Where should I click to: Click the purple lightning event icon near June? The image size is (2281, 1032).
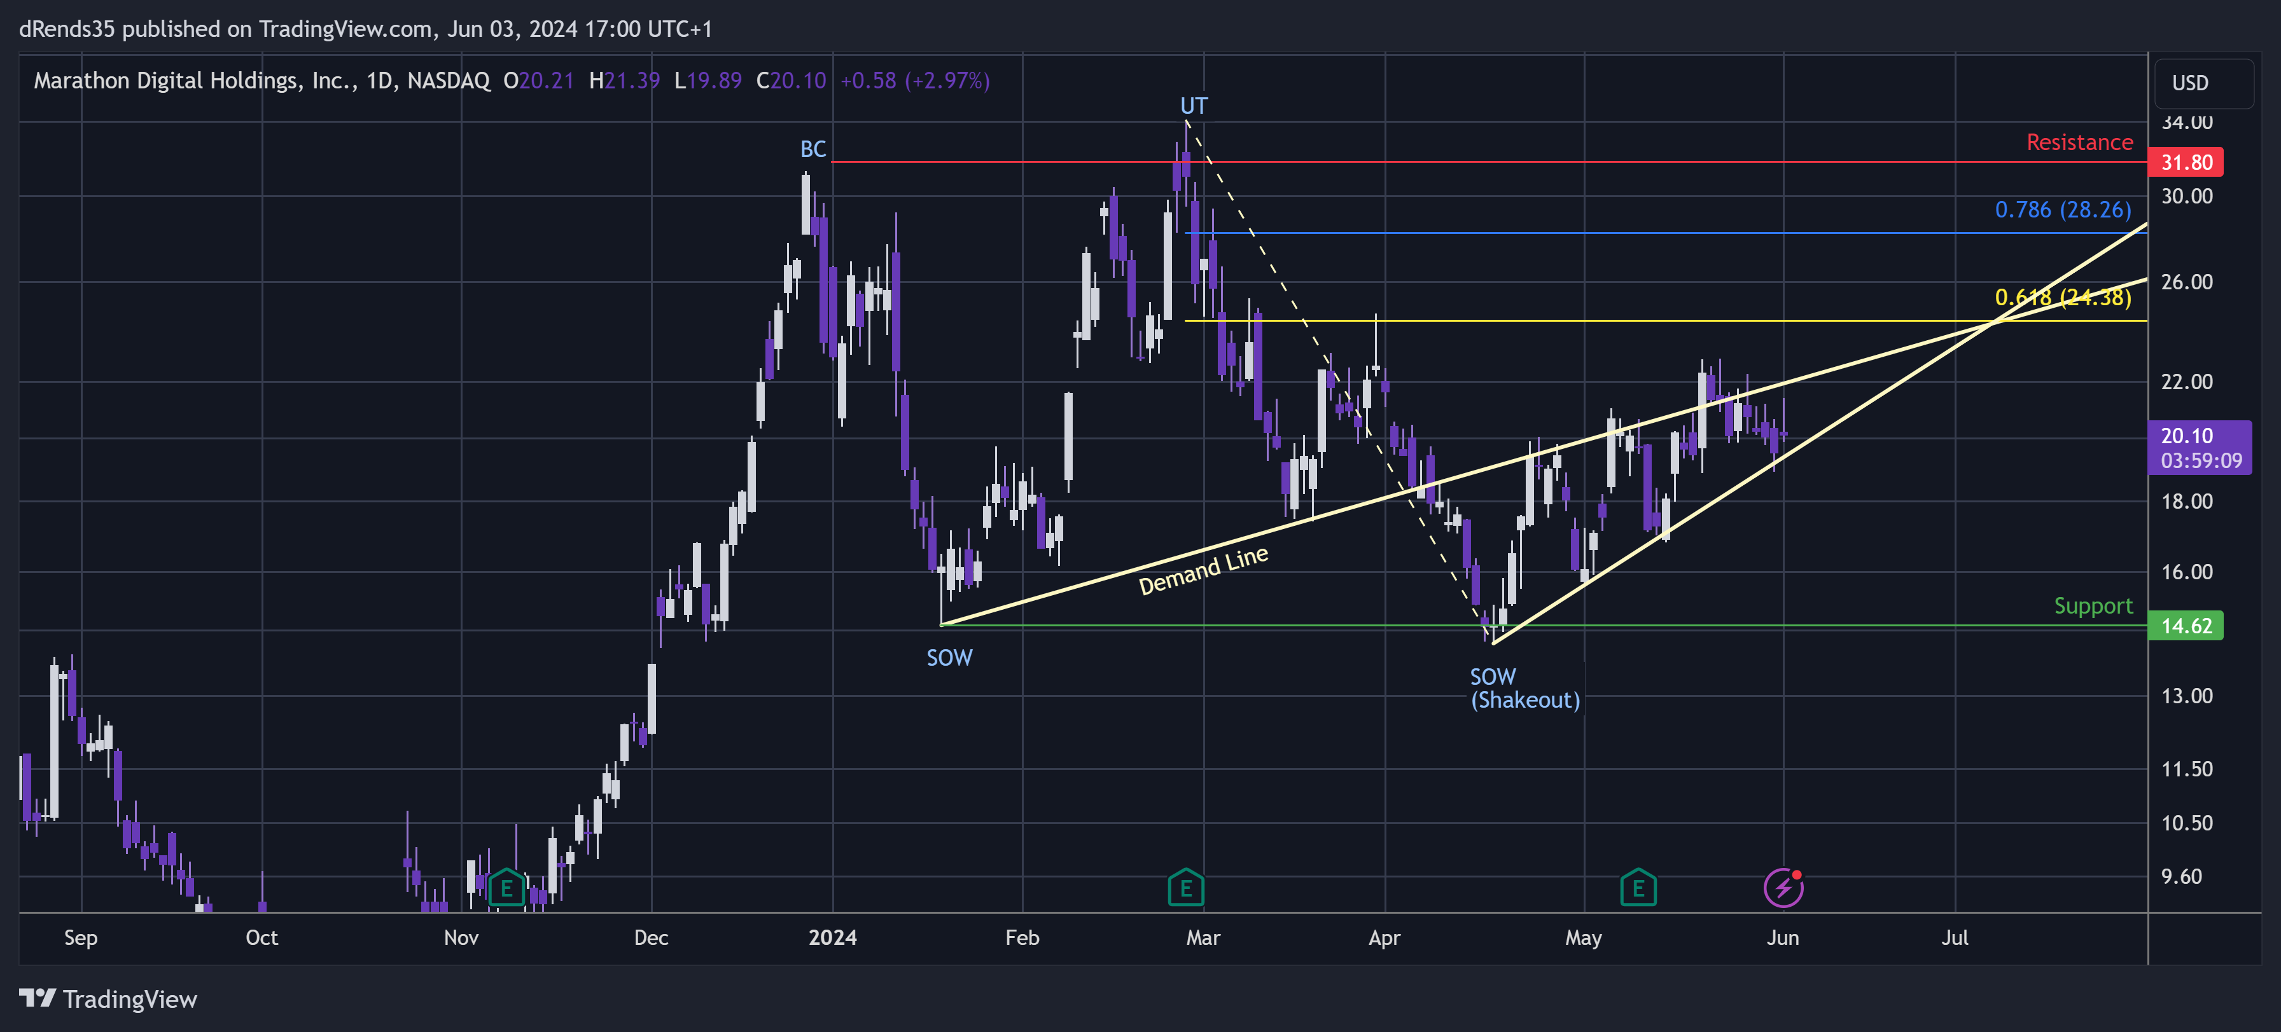(1783, 888)
